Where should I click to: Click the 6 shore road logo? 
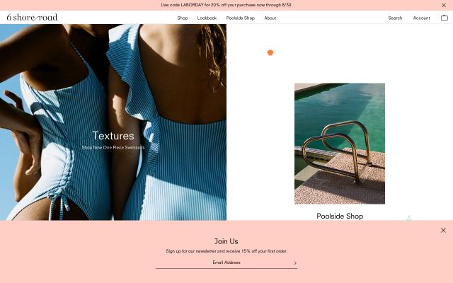point(33,18)
